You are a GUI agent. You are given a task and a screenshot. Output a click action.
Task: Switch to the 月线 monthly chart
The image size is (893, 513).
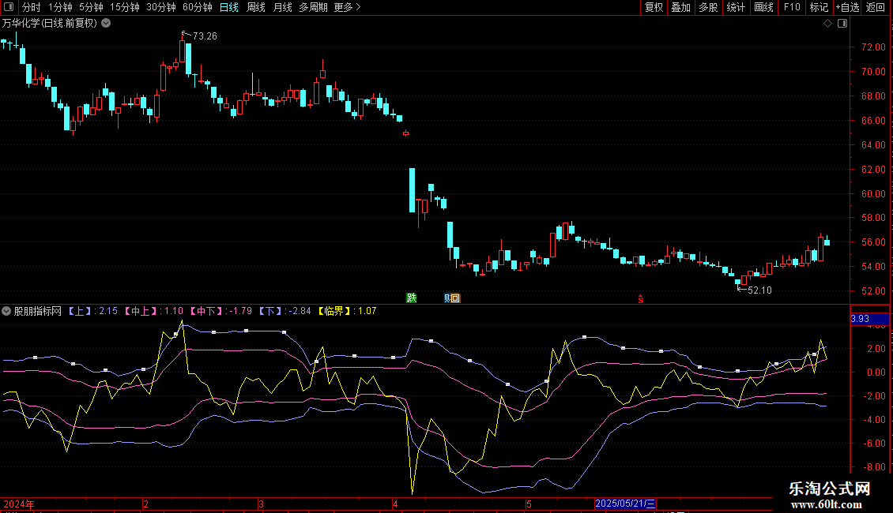(x=282, y=7)
